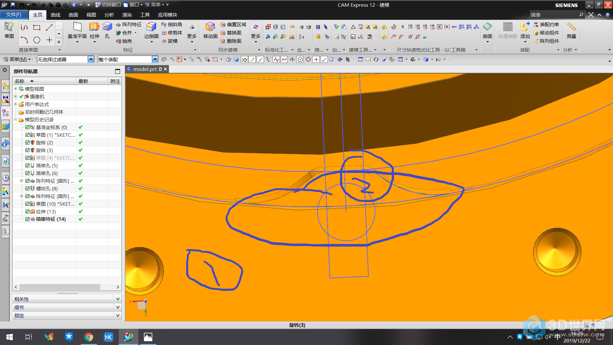Expand the 模型视图 tree node

click(x=15, y=89)
